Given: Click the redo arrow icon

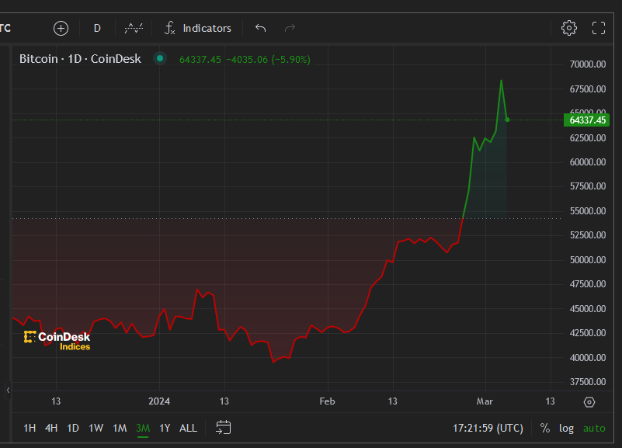Looking at the screenshot, I should click(x=290, y=28).
